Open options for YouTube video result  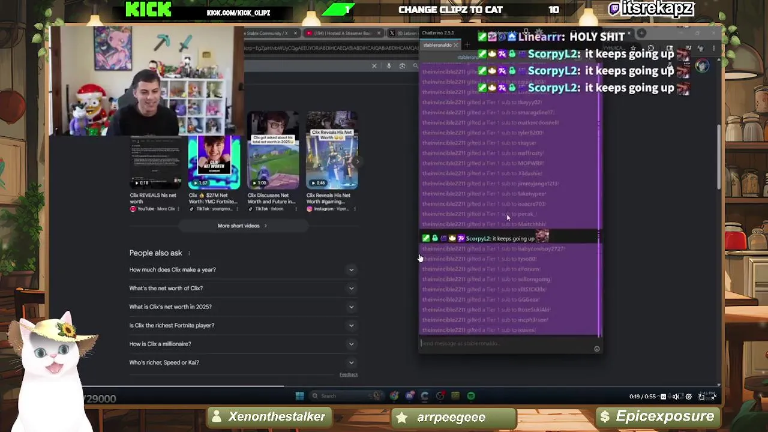tap(178, 209)
